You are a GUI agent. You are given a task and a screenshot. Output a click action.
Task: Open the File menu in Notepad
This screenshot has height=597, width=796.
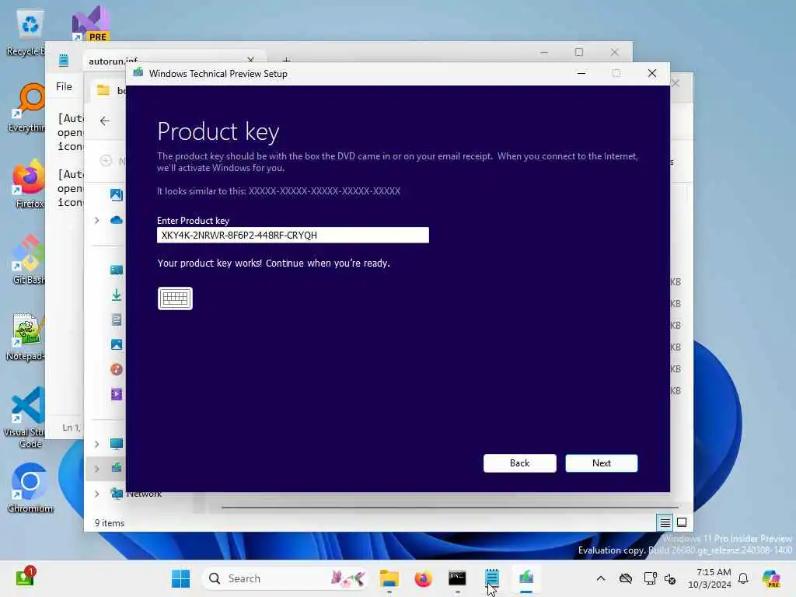click(x=64, y=86)
